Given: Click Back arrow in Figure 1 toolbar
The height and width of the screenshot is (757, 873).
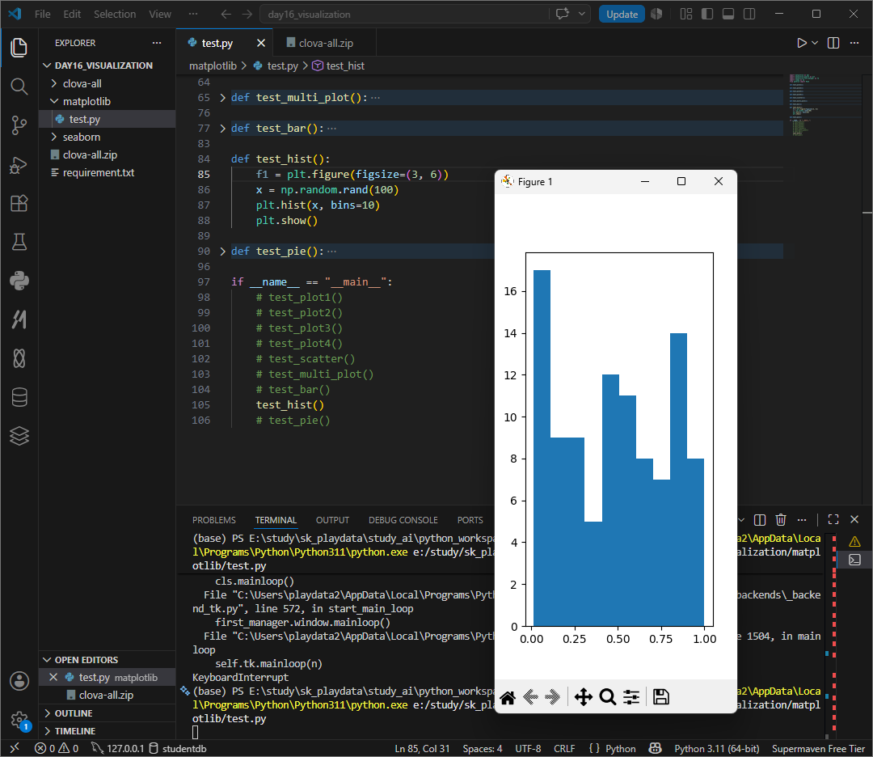Looking at the screenshot, I should point(530,697).
